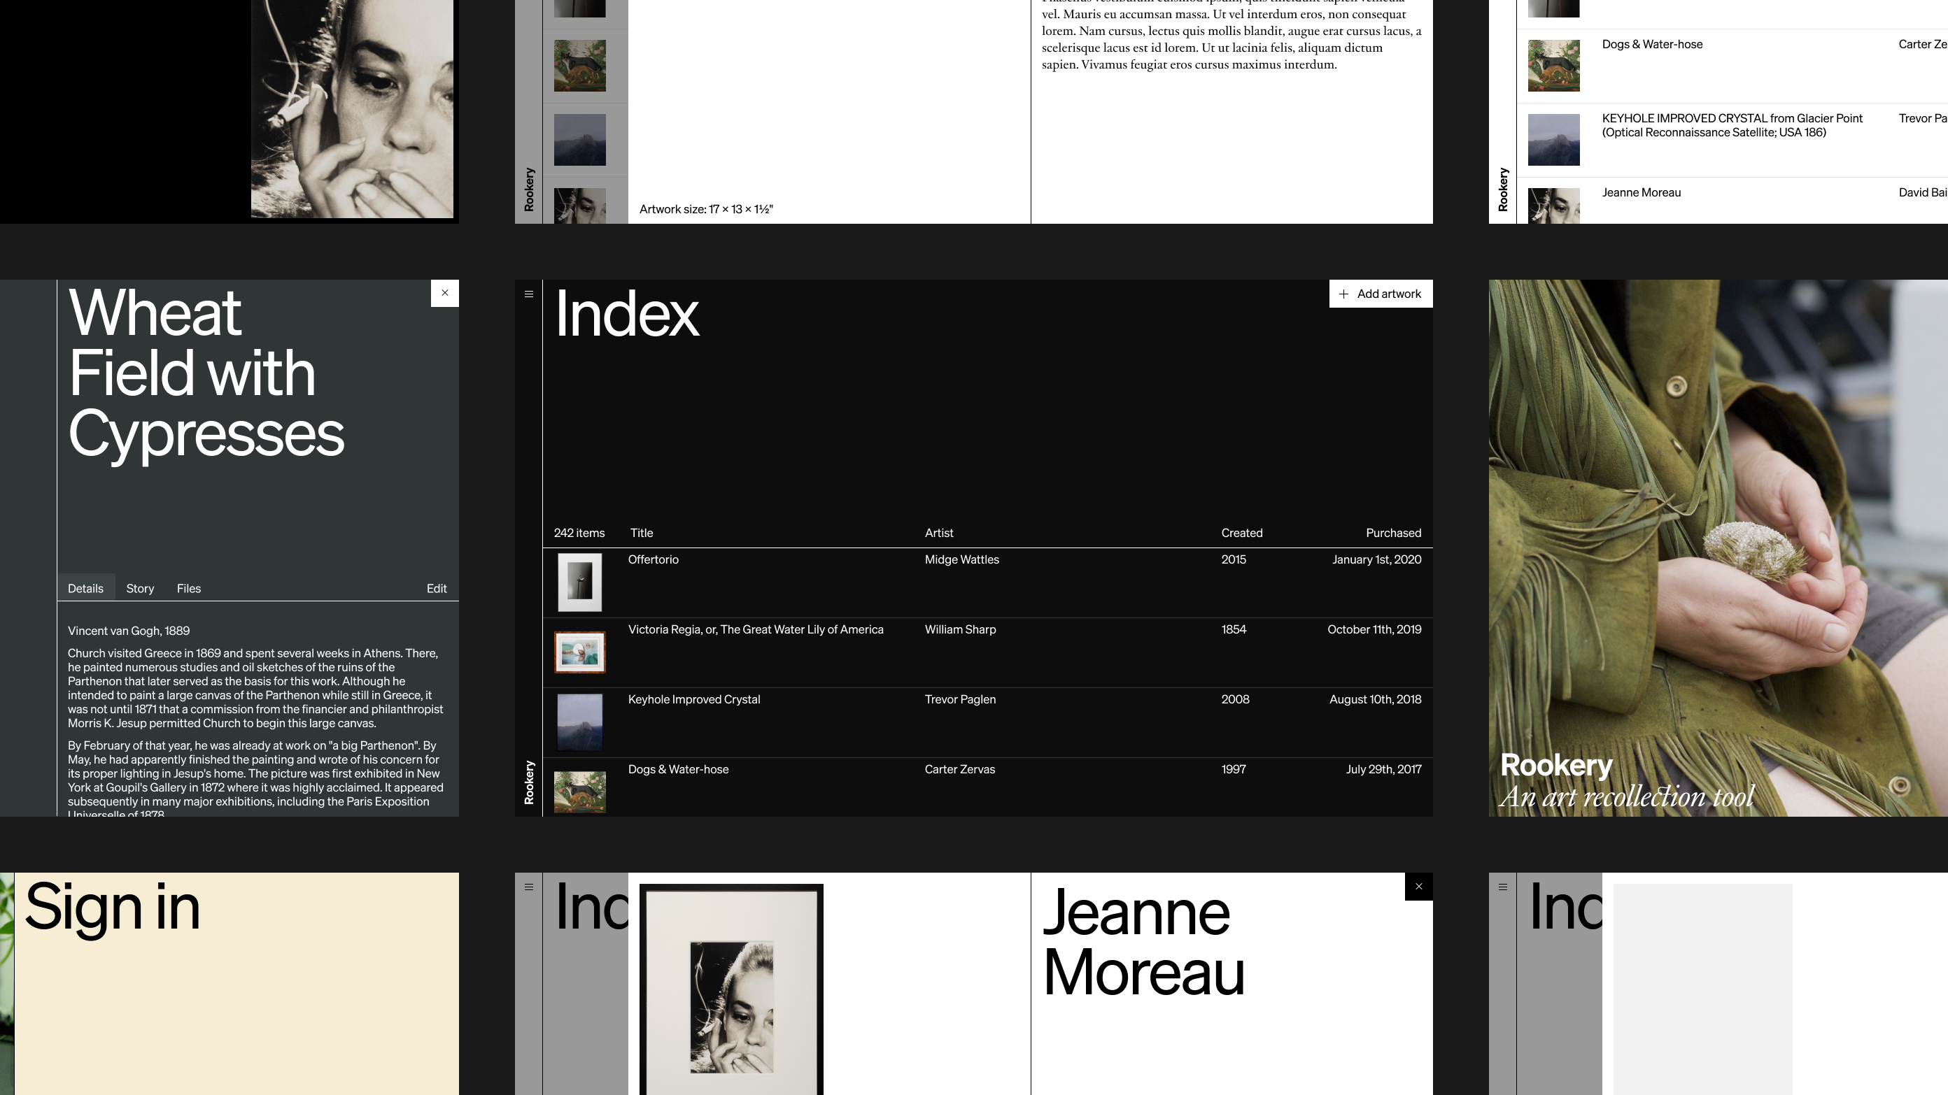Dismiss the Jeanne Moreau detail view

tap(1418, 886)
